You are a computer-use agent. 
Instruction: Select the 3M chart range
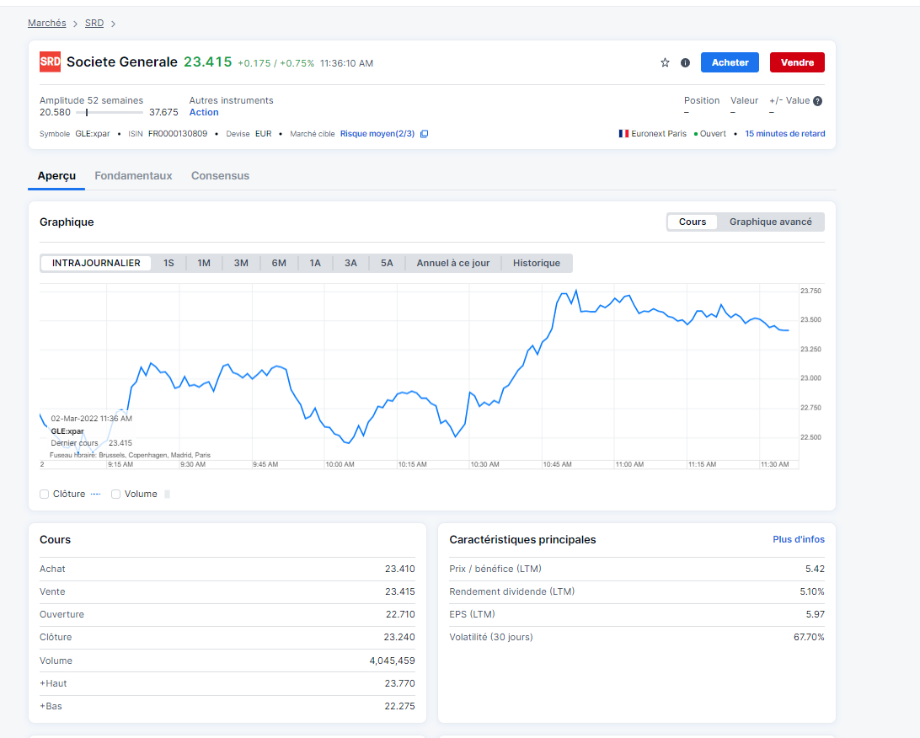[241, 263]
